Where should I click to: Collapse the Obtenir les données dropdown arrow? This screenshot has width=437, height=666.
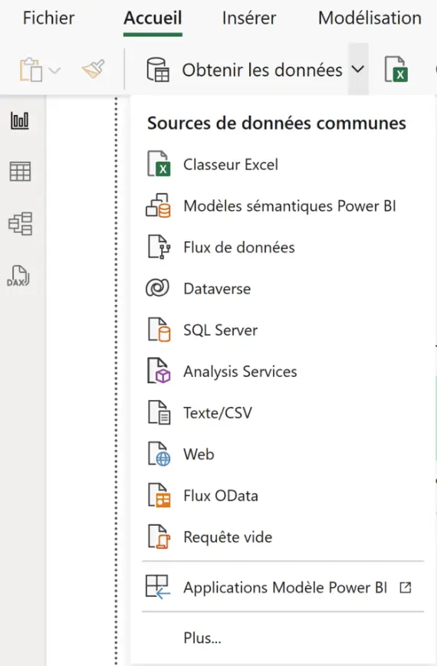tap(358, 69)
